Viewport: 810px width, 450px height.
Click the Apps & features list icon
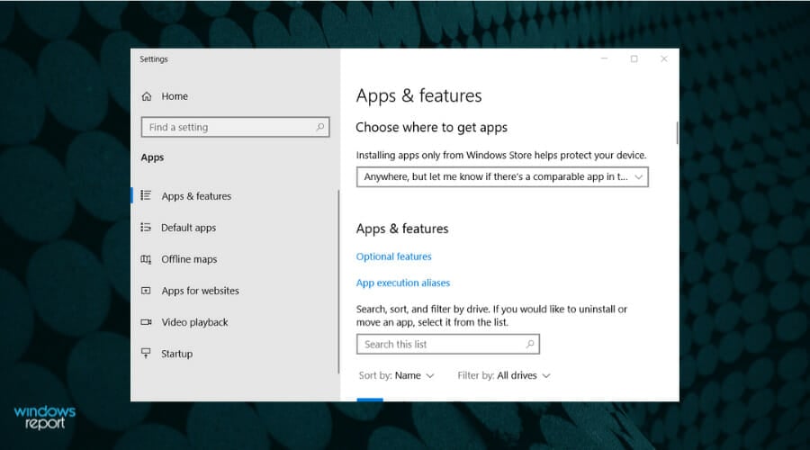coord(146,195)
